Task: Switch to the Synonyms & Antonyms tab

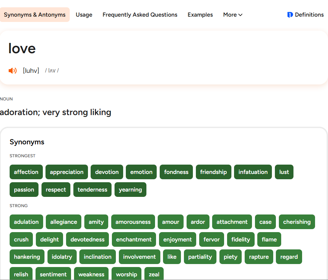Action: (x=35, y=15)
